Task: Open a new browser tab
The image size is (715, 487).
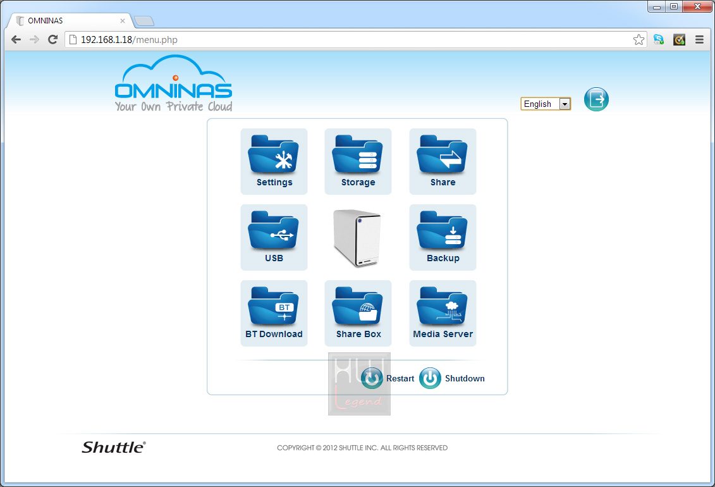Action: click(144, 21)
